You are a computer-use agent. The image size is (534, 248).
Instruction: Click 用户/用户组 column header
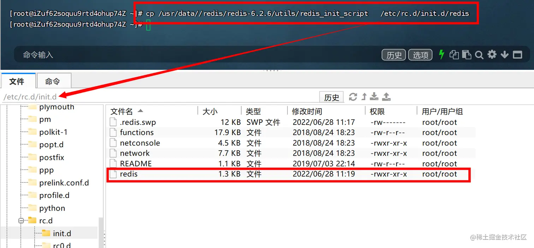442,111
